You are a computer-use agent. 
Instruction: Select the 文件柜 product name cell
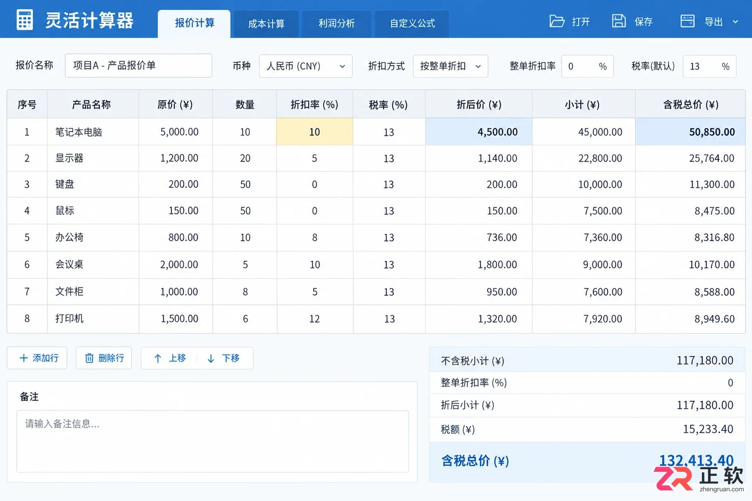93,292
